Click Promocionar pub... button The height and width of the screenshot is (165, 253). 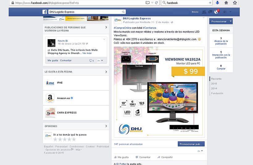pos(191,144)
